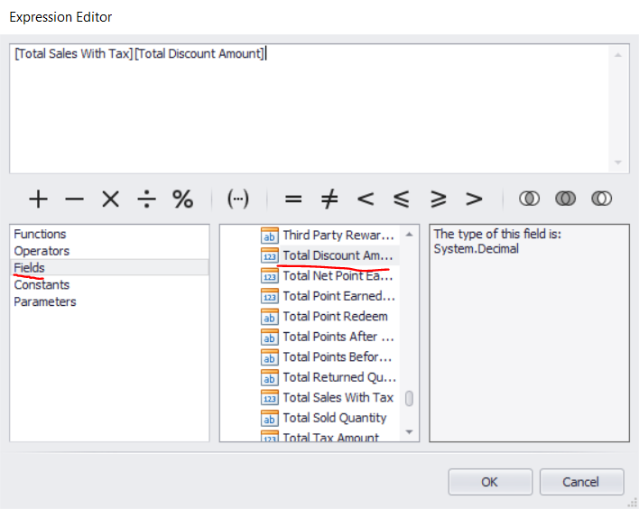This screenshot has height=509, width=639.
Task: Insert parentheses into the expression
Action: tap(238, 199)
